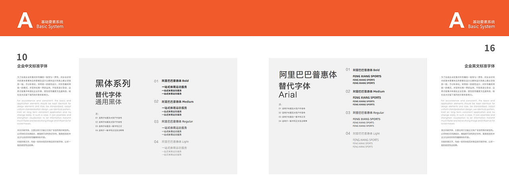Click the number 01 beside 阿里巴巴普惠体 Bold on page 10
The height and width of the screenshot is (187, 509).
(156, 81)
